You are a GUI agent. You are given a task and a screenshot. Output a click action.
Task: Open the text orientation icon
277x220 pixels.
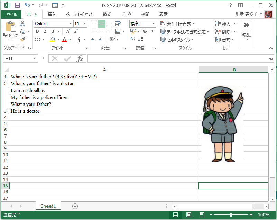112,39
